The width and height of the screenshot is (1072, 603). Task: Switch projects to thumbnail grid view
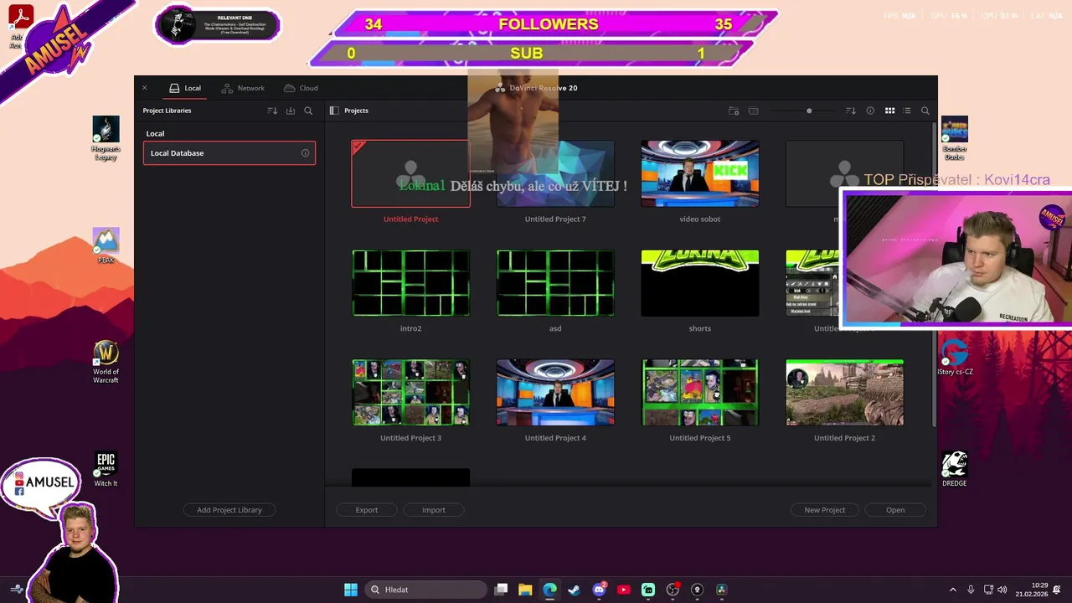point(889,111)
